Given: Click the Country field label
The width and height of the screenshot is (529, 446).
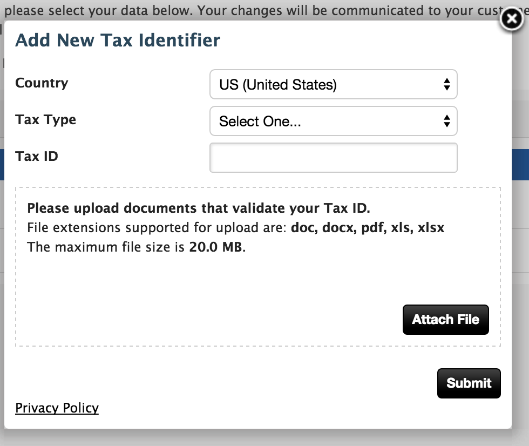Looking at the screenshot, I should pos(42,83).
